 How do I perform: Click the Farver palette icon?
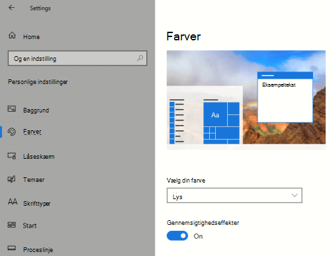[12, 132]
